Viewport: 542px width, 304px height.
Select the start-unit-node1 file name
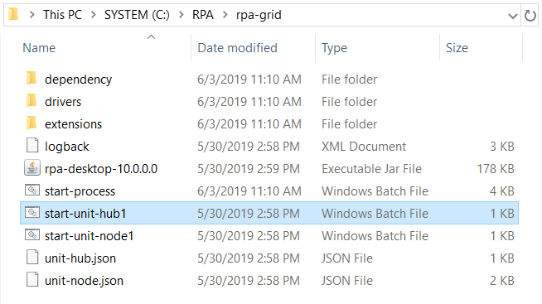tap(89, 236)
